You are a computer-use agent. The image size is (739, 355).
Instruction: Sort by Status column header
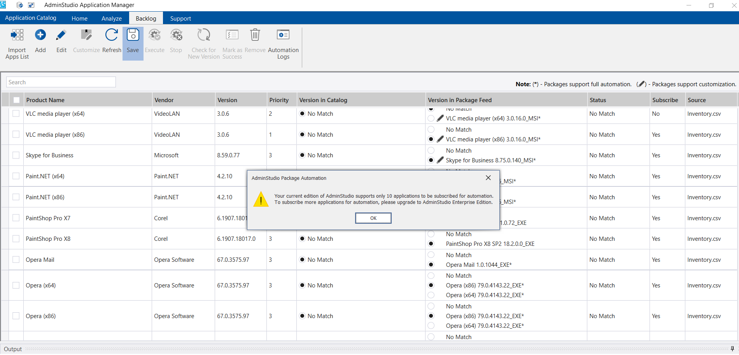[618, 100]
